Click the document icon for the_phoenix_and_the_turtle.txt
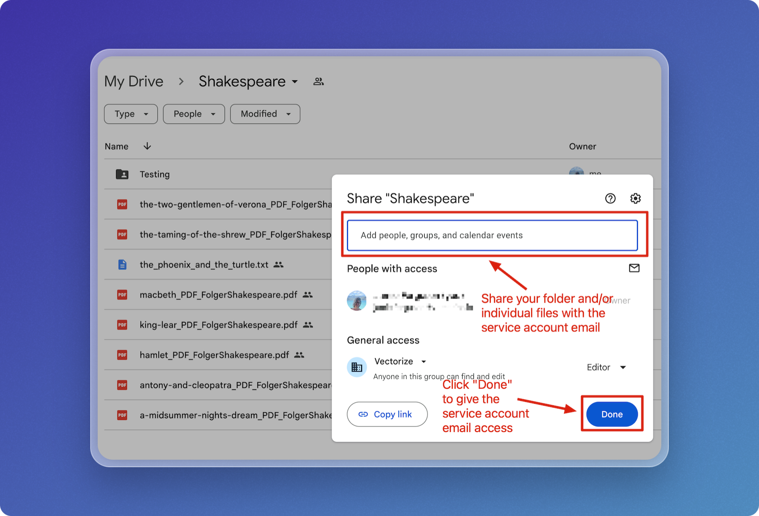 [x=122, y=265]
